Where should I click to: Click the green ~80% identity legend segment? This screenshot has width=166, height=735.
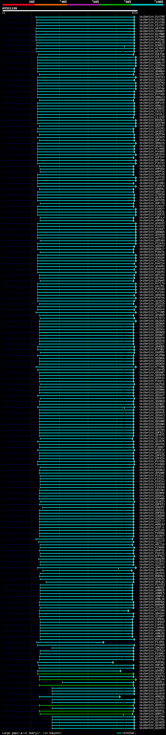click(x=115, y=5)
